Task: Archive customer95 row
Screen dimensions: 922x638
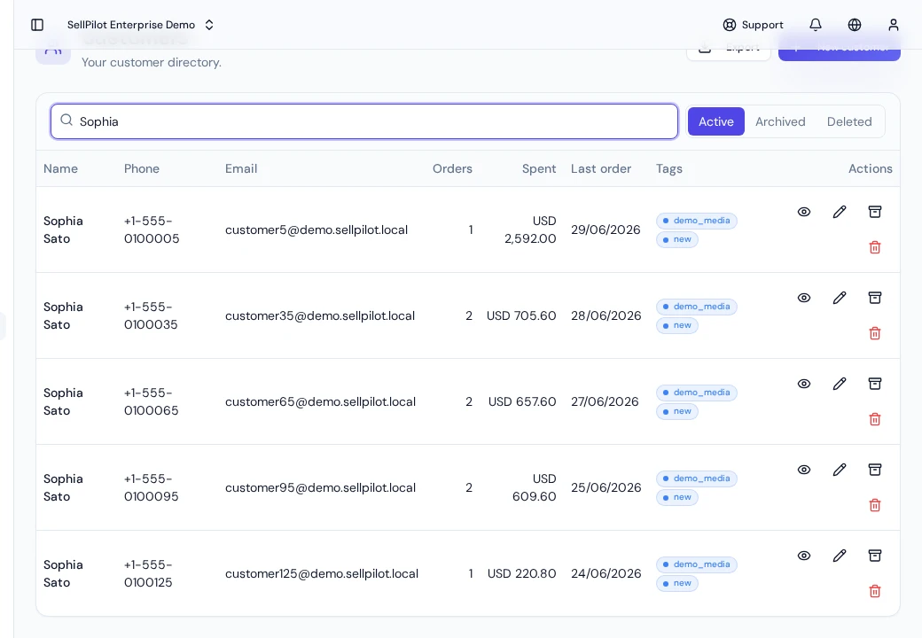Action: (x=875, y=470)
